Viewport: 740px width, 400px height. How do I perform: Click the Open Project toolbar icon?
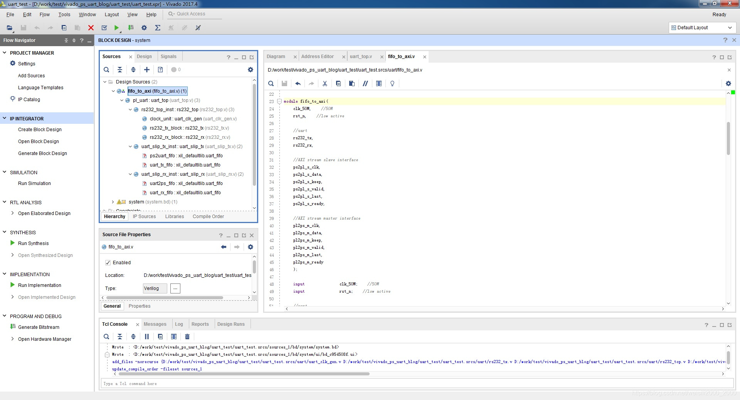click(x=10, y=28)
